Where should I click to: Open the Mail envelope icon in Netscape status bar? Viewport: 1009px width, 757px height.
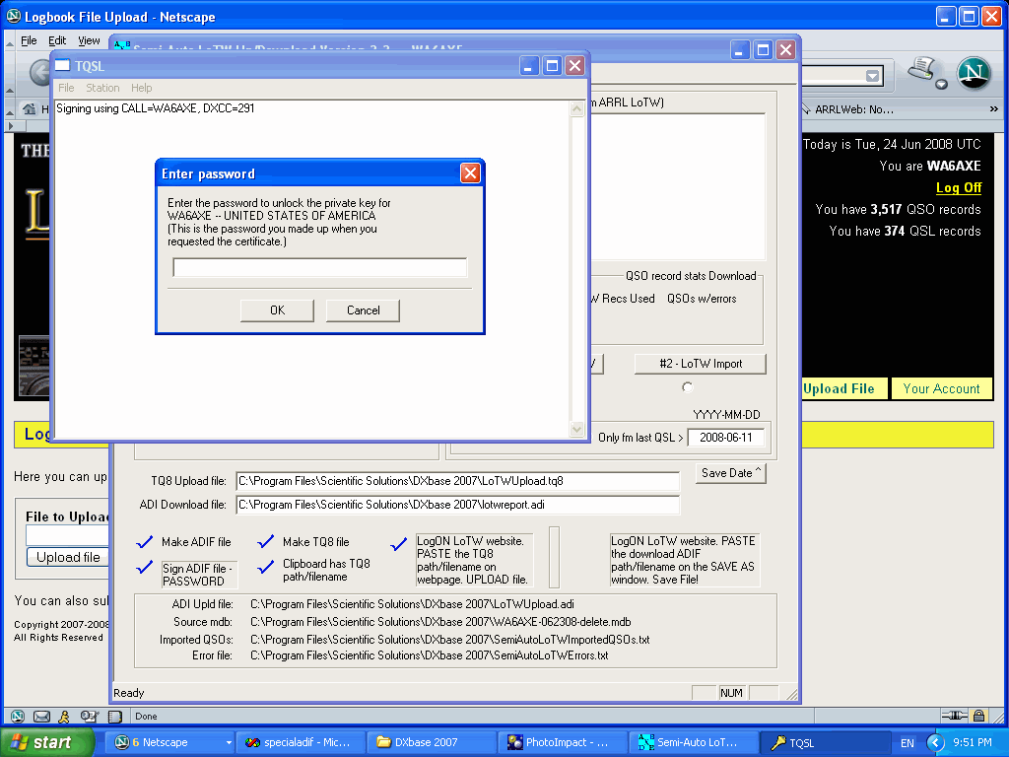[x=41, y=716]
